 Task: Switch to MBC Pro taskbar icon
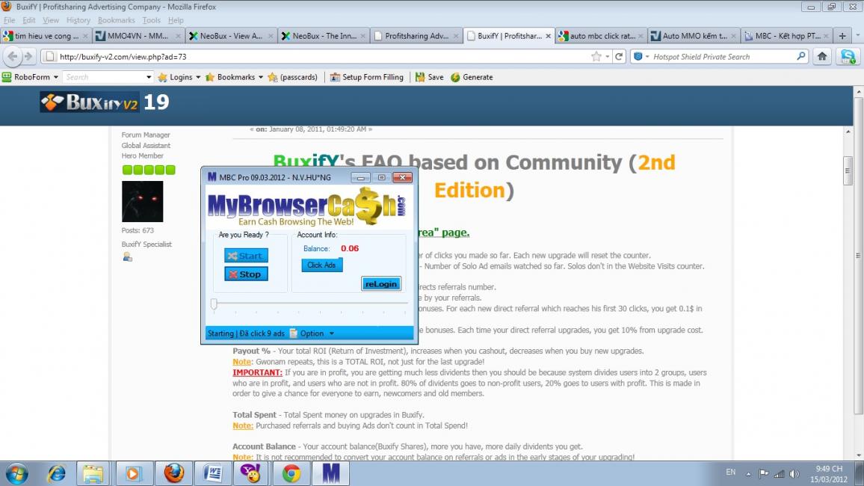pos(330,473)
